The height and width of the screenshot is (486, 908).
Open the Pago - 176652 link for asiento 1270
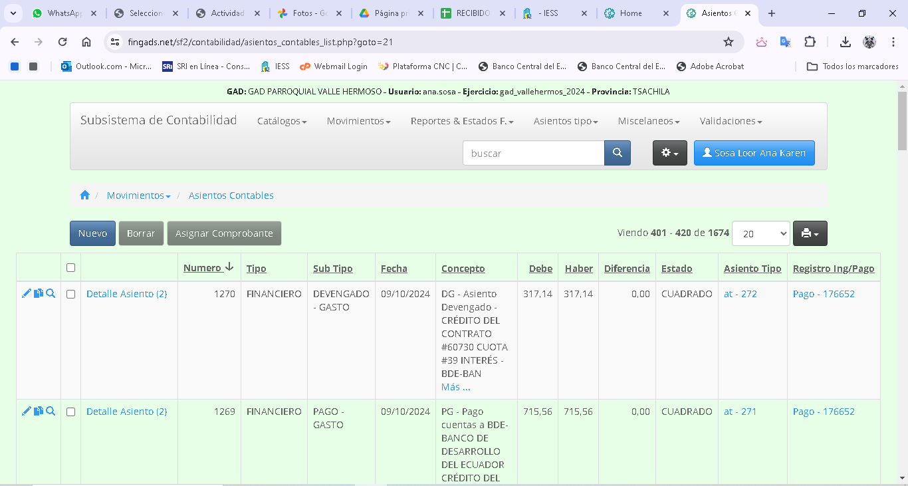point(824,294)
